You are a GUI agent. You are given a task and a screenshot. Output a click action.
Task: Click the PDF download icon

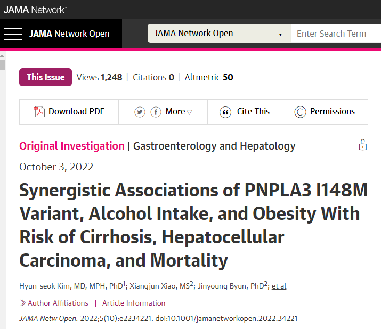point(39,112)
